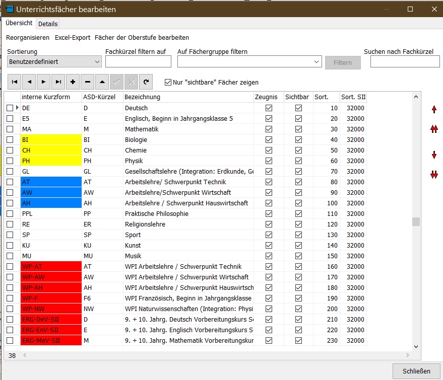Switch to the Übersicht tab

(x=19, y=23)
